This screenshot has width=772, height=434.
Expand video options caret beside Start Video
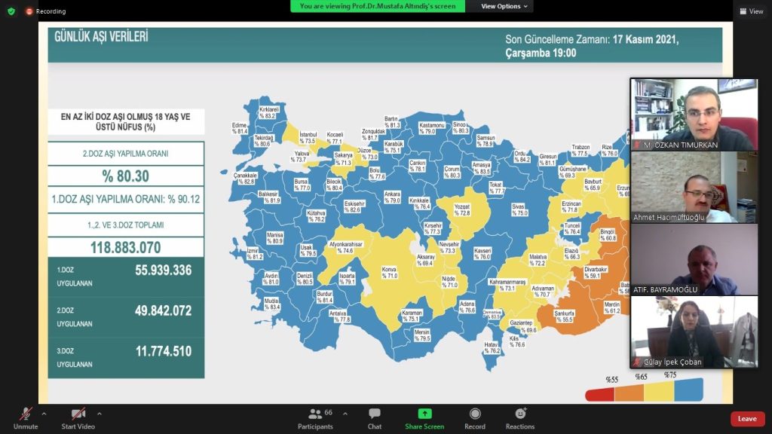(x=99, y=414)
